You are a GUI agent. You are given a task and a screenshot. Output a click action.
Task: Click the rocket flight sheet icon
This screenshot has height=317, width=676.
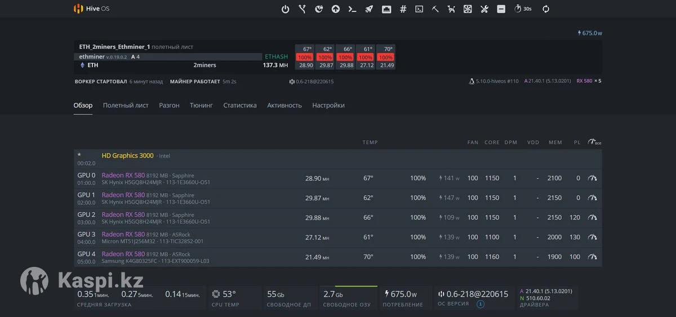(x=370, y=9)
